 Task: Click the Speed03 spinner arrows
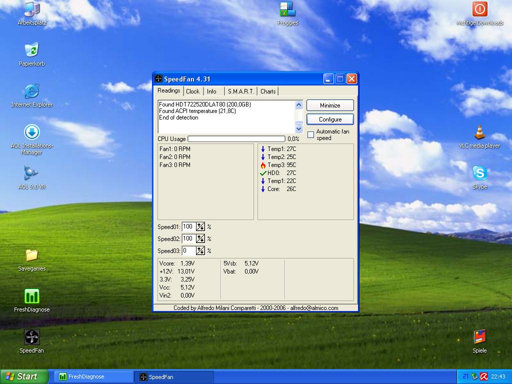[x=200, y=251]
